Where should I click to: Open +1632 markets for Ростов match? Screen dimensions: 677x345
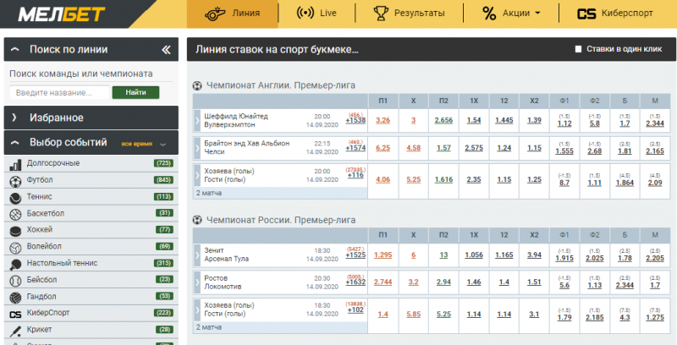point(355,282)
